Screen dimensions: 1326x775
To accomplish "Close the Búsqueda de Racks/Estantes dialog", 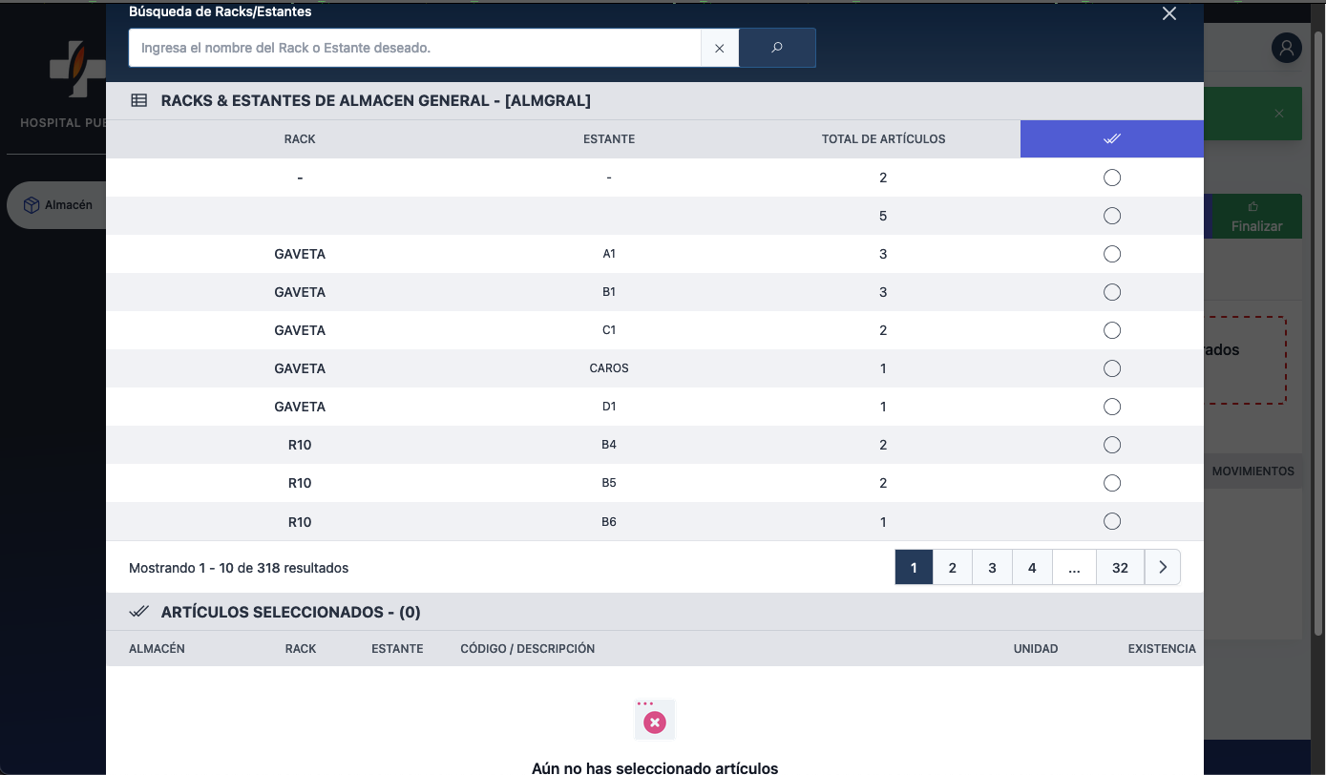I will (x=1168, y=13).
